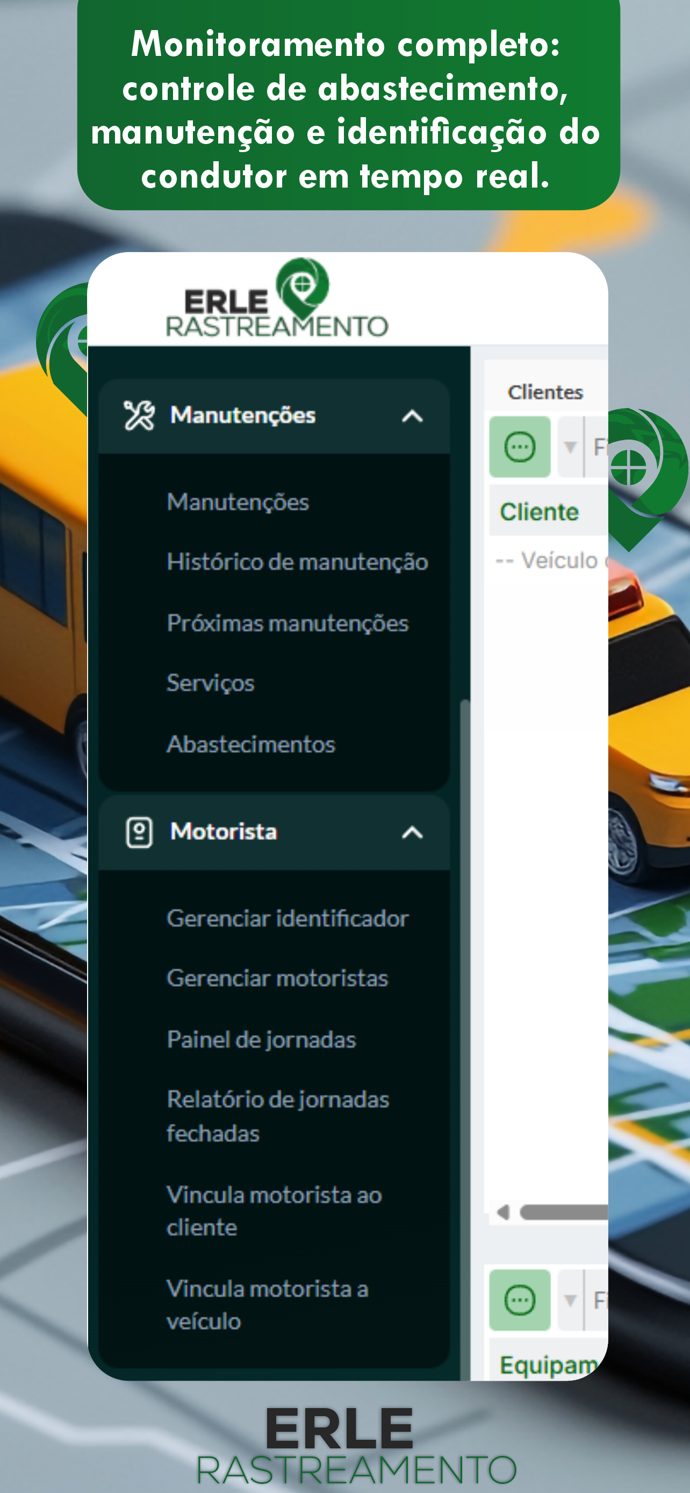The width and height of the screenshot is (690, 1493).
Task: Select Vincula motorista ao cliente
Action: point(274,1211)
